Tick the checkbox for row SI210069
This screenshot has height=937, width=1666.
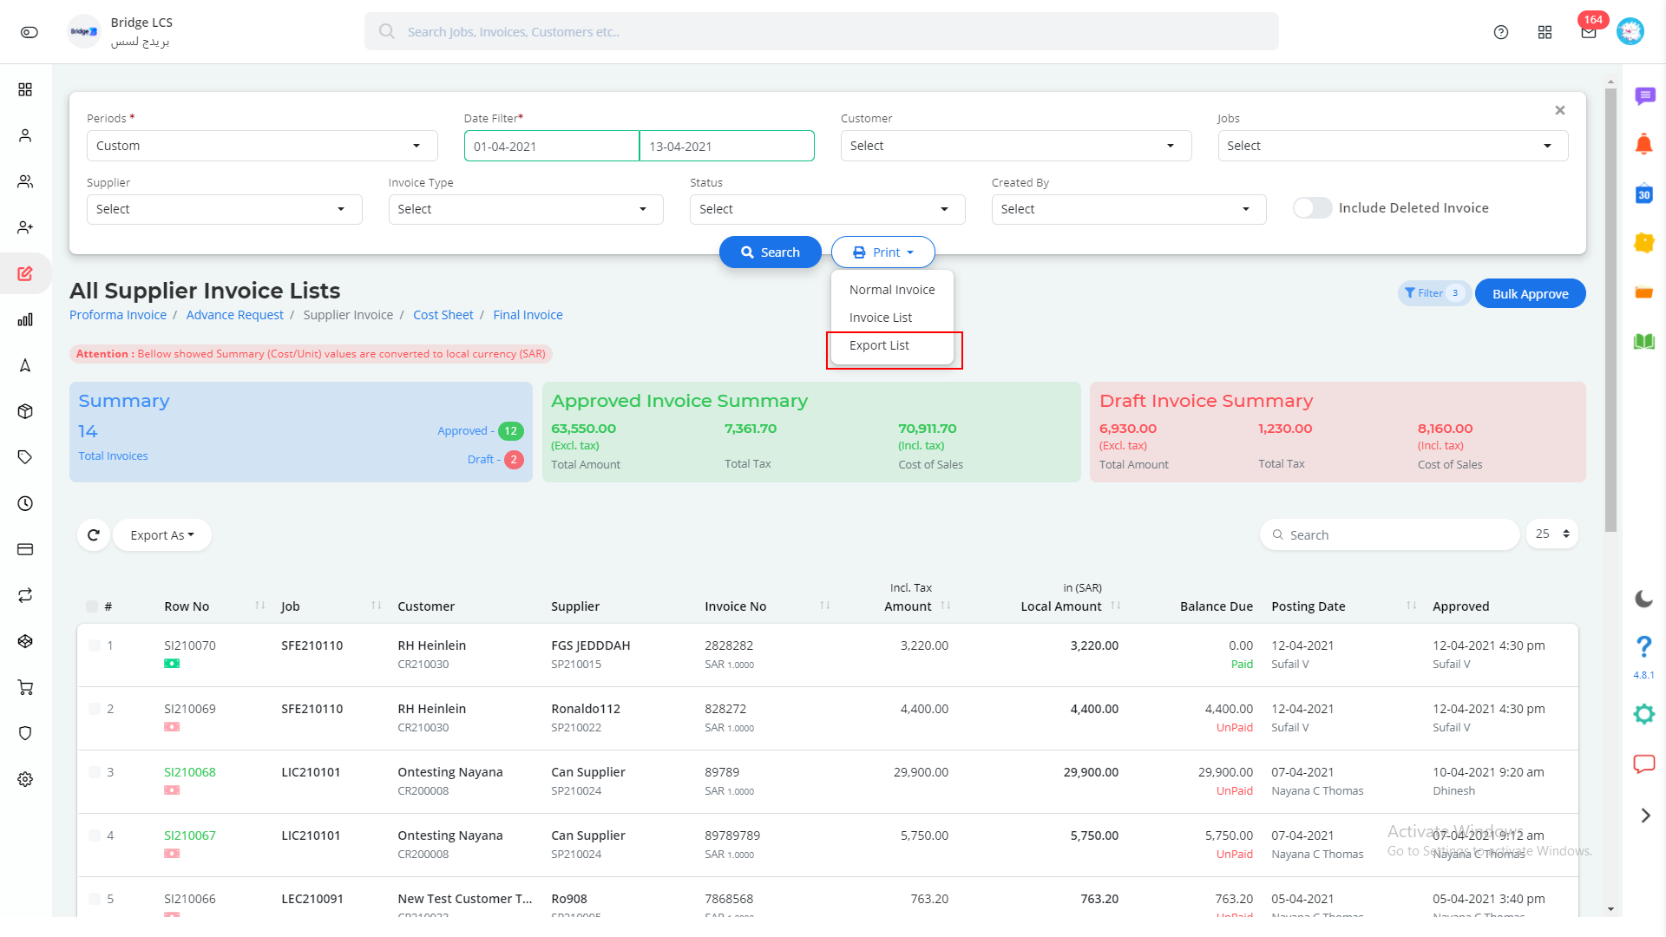(x=95, y=709)
